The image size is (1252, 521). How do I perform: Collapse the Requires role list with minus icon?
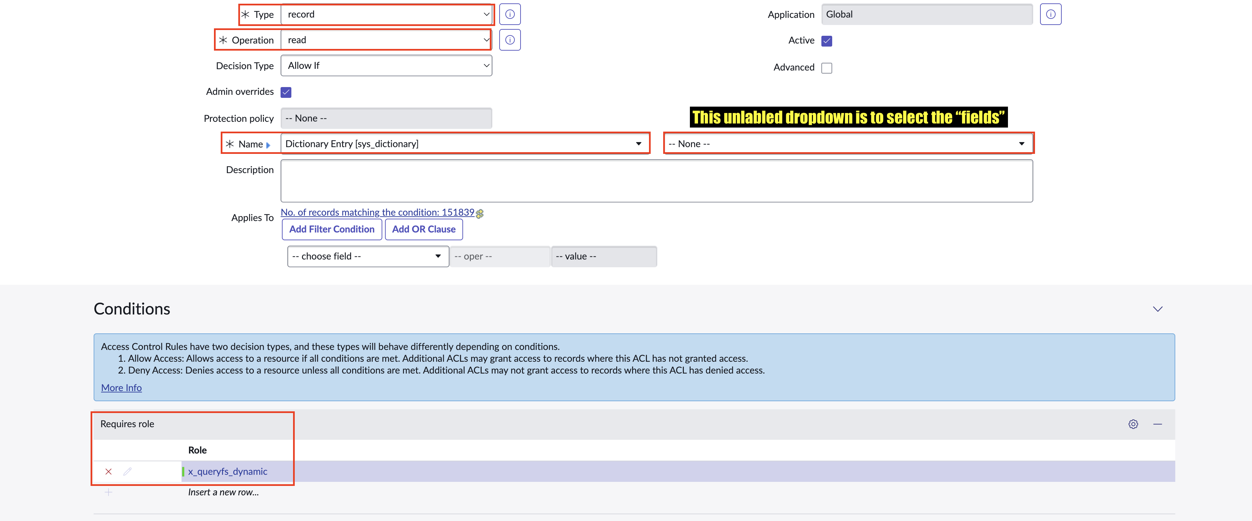click(x=1158, y=424)
